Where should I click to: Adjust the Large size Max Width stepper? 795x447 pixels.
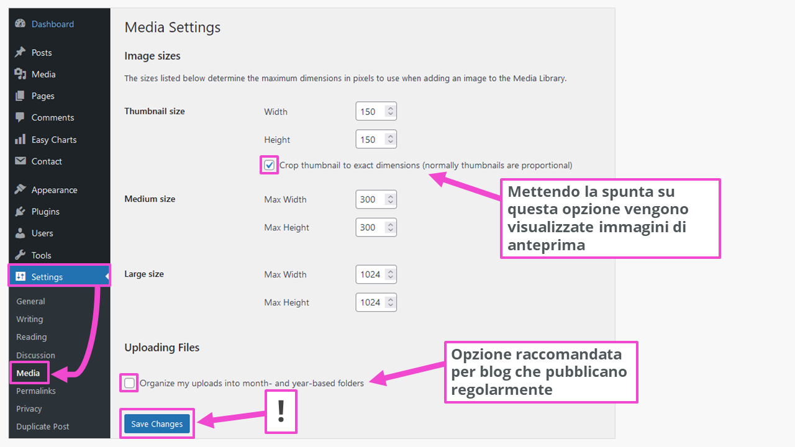[x=390, y=274]
